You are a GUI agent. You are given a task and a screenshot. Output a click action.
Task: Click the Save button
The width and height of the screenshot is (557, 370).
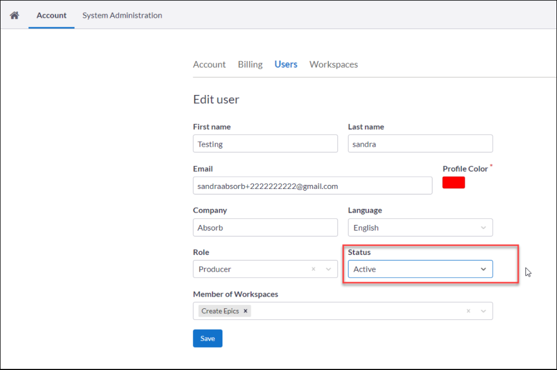[x=208, y=338]
